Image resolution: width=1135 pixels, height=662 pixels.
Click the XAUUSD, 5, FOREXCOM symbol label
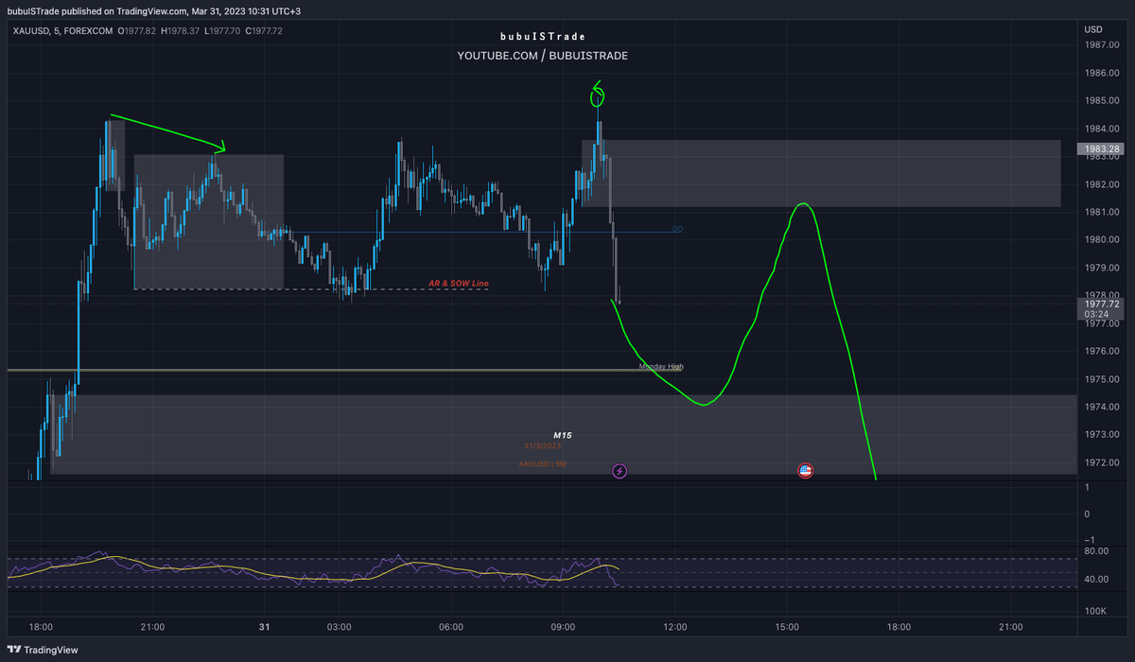63,31
